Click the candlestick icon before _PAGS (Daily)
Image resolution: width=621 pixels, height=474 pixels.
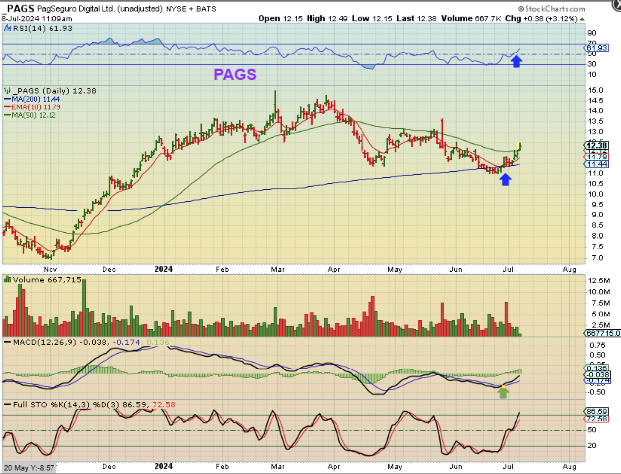click(7, 91)
